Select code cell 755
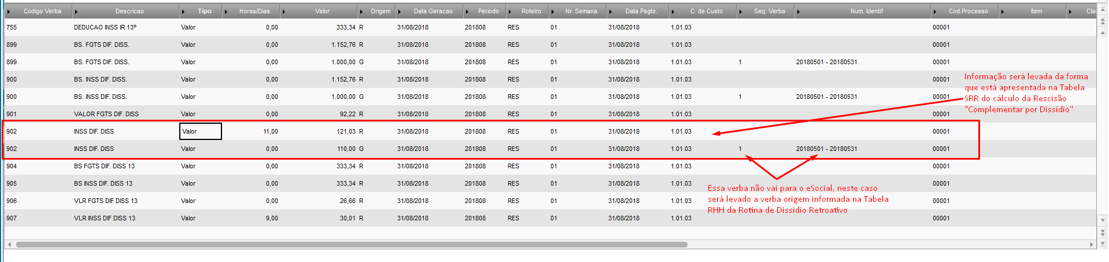1109x262 pixels. pos(12,27)
